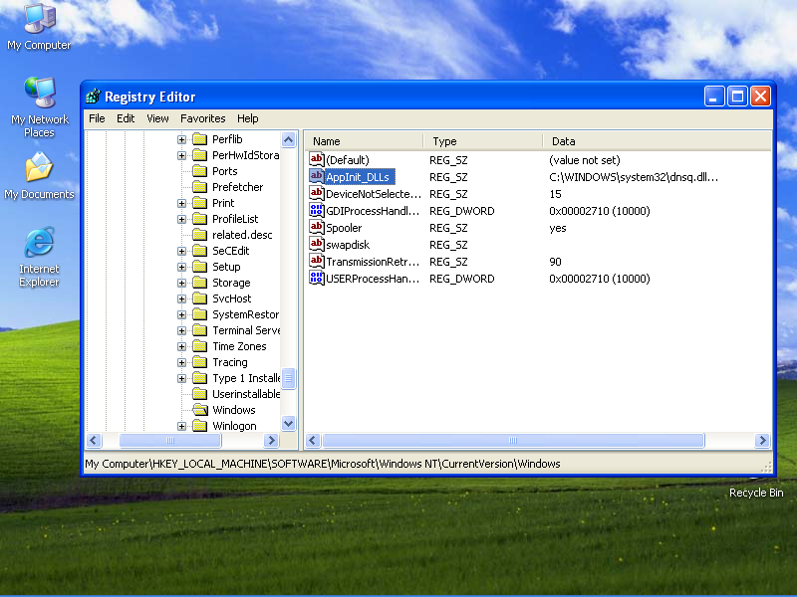Open My Network Places desktop icon

point(39,107)
